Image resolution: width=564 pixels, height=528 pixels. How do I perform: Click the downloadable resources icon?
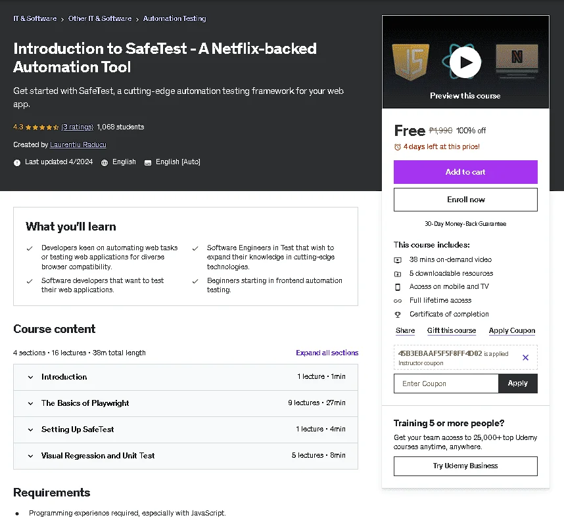398,274
